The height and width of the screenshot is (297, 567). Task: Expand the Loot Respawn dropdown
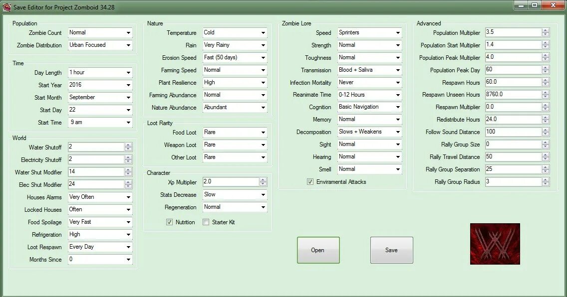(100, 247)
